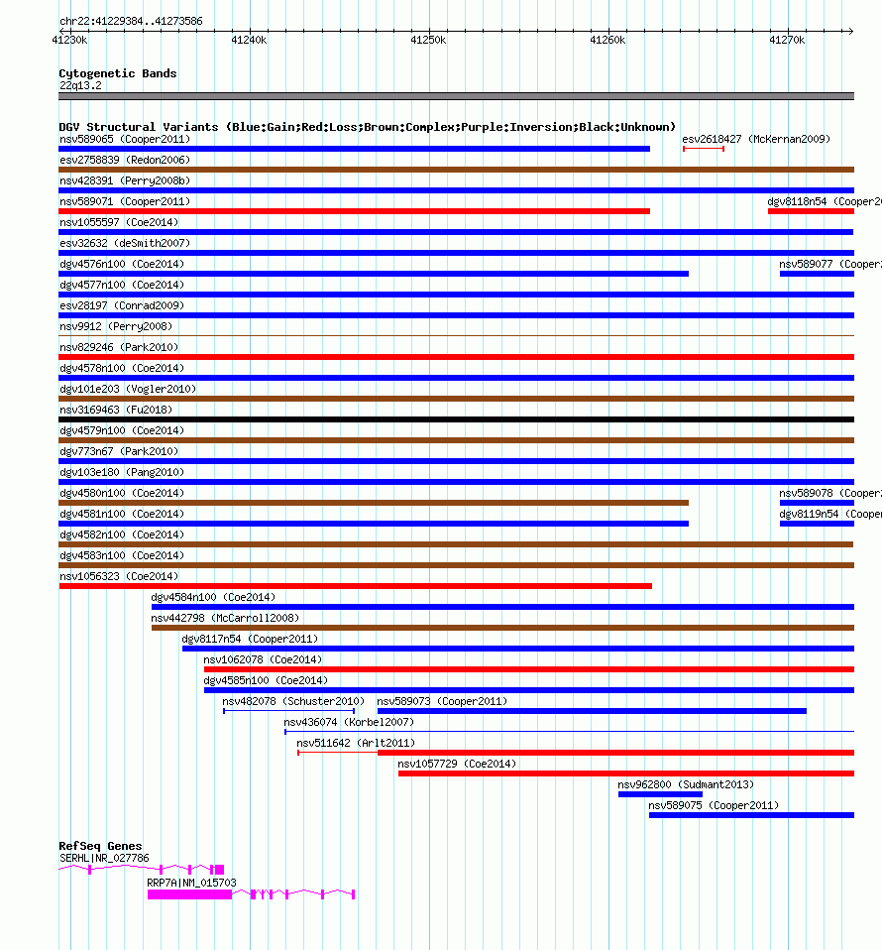Open variant dgv4583n100 (Coe2014) label
Screen dimensions: 882x950
(x=122, y=555)
